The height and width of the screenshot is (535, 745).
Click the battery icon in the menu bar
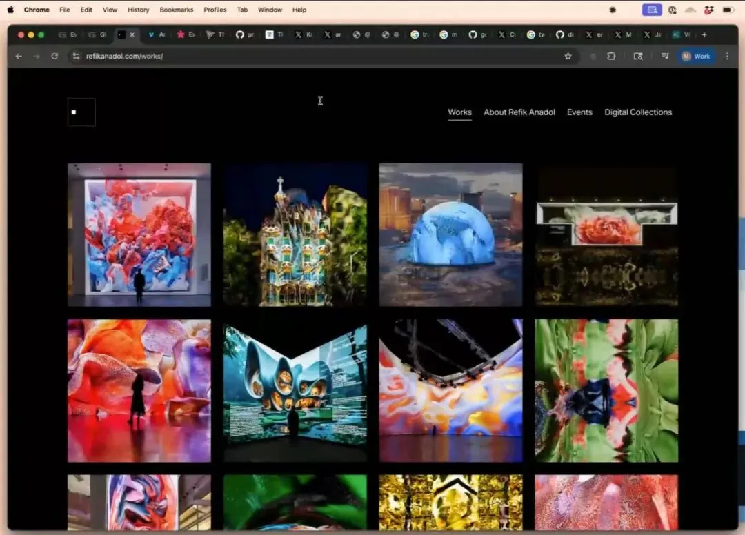[728, 10]
